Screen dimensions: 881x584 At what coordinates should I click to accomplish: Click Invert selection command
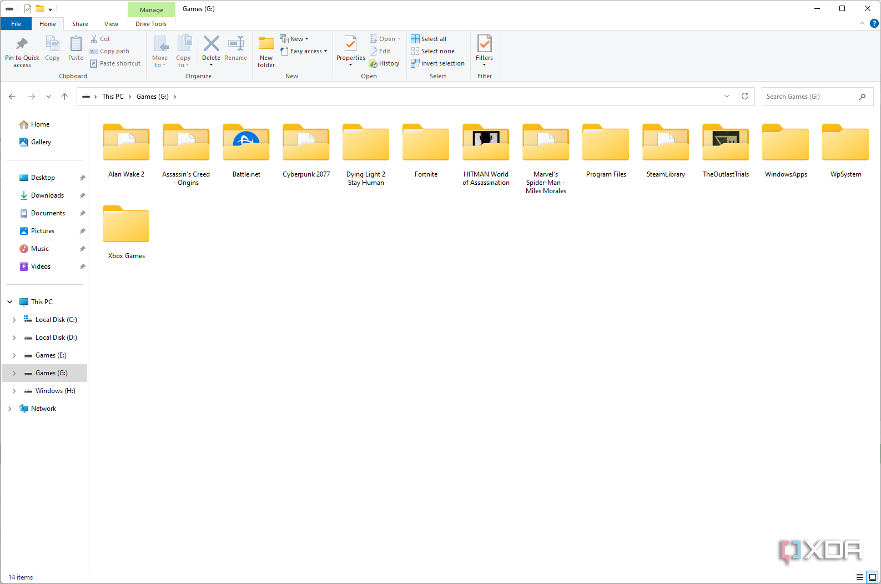437,63
